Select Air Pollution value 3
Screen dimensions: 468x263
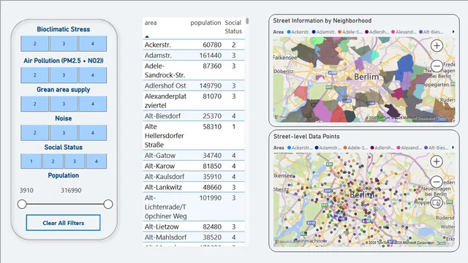64,75
